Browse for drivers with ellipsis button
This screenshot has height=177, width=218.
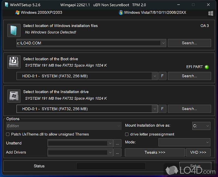117,152
